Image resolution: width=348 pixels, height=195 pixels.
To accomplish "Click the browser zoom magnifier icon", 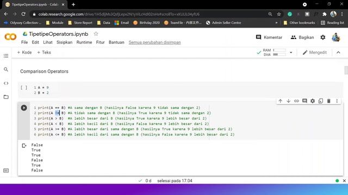I will [x=270, y=14].
